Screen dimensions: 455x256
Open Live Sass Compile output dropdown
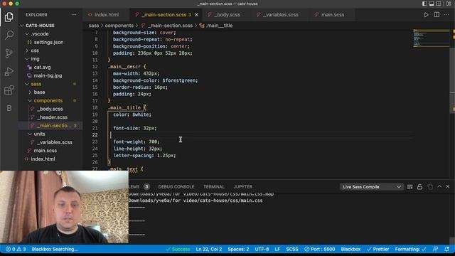[371, 187]
